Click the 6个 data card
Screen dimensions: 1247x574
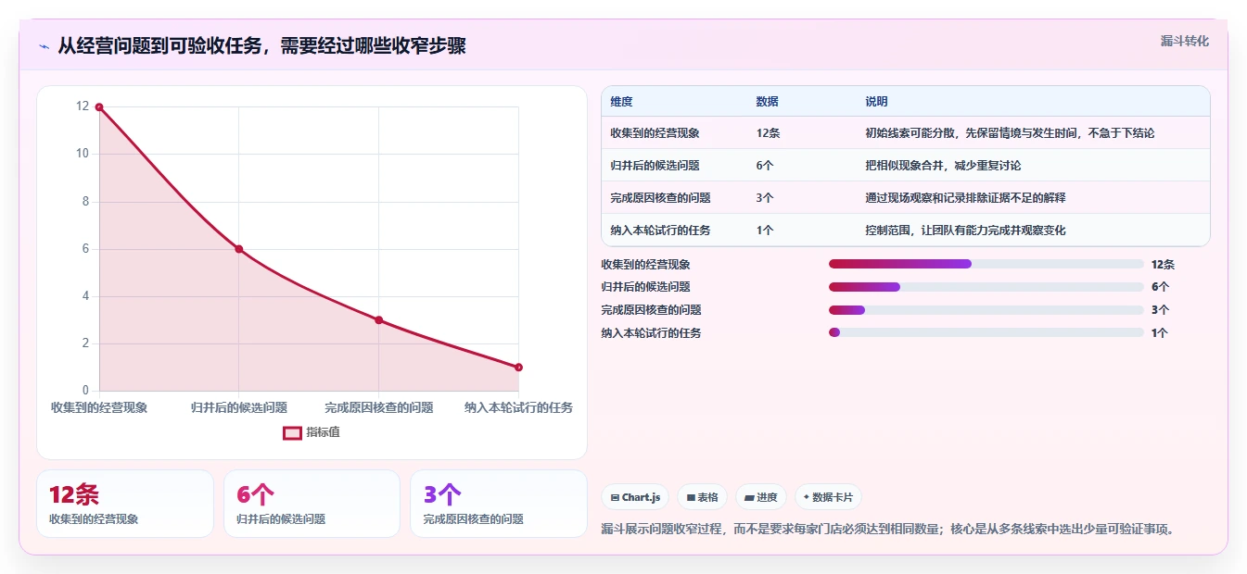click(312, 504)
